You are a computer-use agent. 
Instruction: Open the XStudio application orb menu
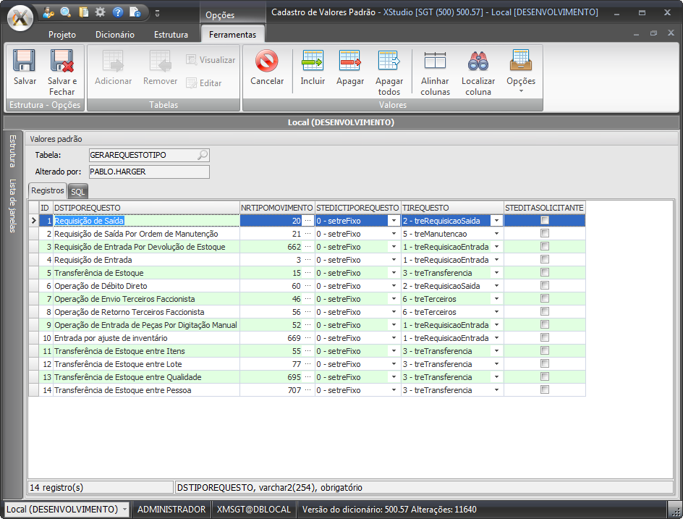tap(20, 17)
